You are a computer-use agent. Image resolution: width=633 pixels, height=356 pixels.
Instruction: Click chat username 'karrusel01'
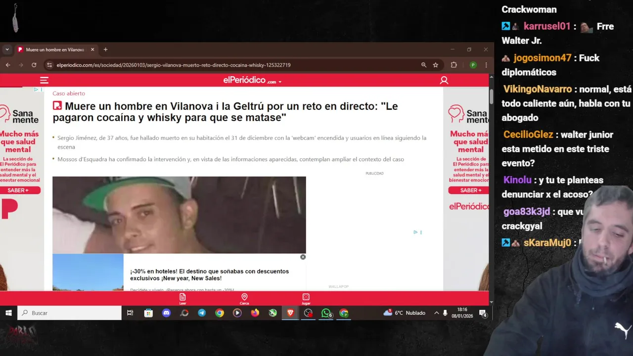tap(547, 26)
